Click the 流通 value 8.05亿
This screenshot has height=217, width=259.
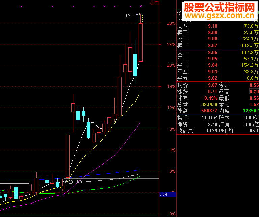coord(252,124)
